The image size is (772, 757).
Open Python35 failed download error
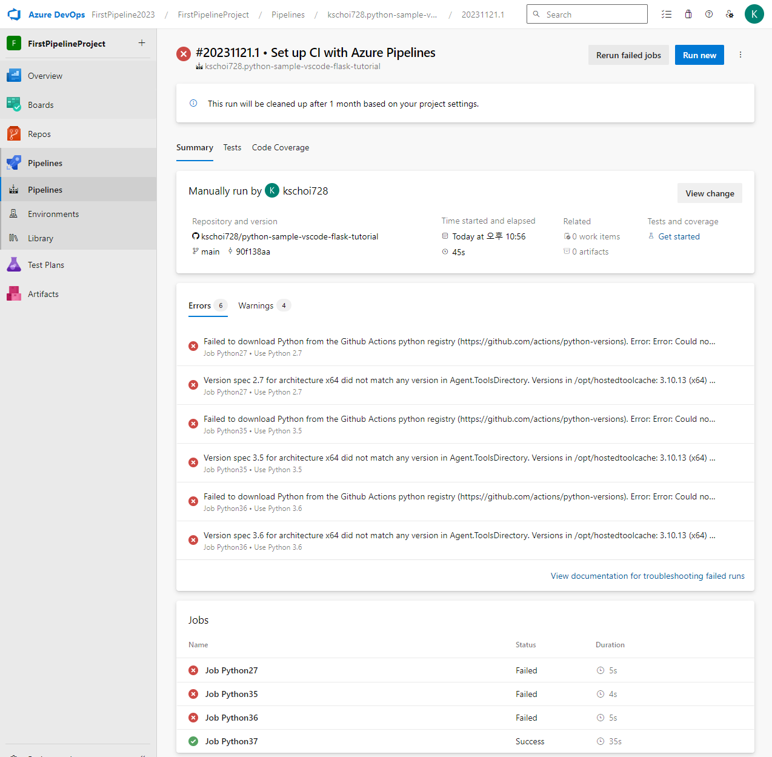(x=465, y=424)
